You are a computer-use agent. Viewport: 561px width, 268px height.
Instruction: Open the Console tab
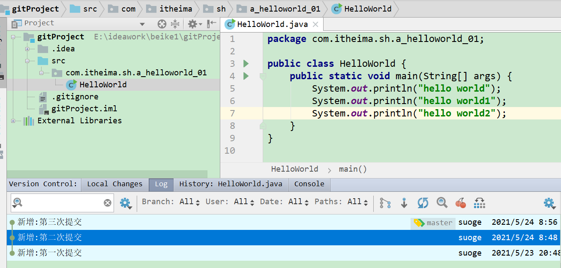click(309, 184)
